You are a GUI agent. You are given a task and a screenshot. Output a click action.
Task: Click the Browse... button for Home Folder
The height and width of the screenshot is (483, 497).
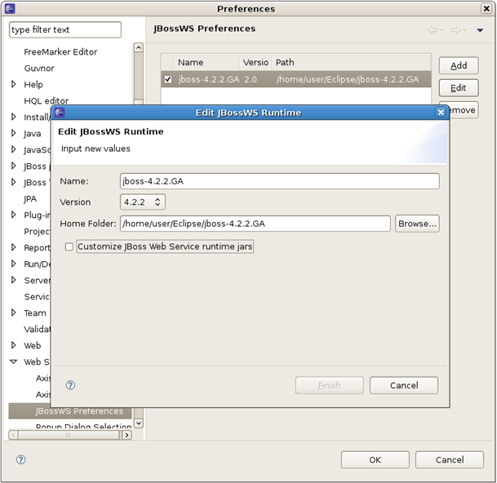tap(417, 223)
